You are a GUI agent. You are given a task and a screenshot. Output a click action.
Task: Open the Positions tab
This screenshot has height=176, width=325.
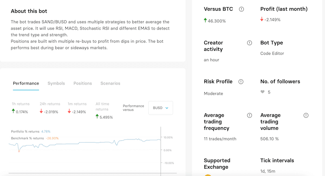coord(83,83)
